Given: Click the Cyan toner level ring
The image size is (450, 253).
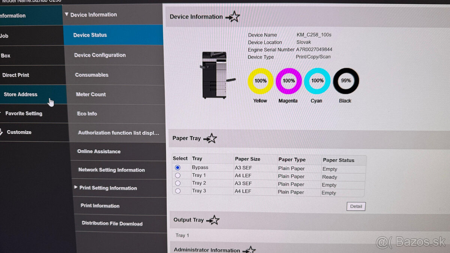Looking at the screenshot, I should tap(317, 81).
